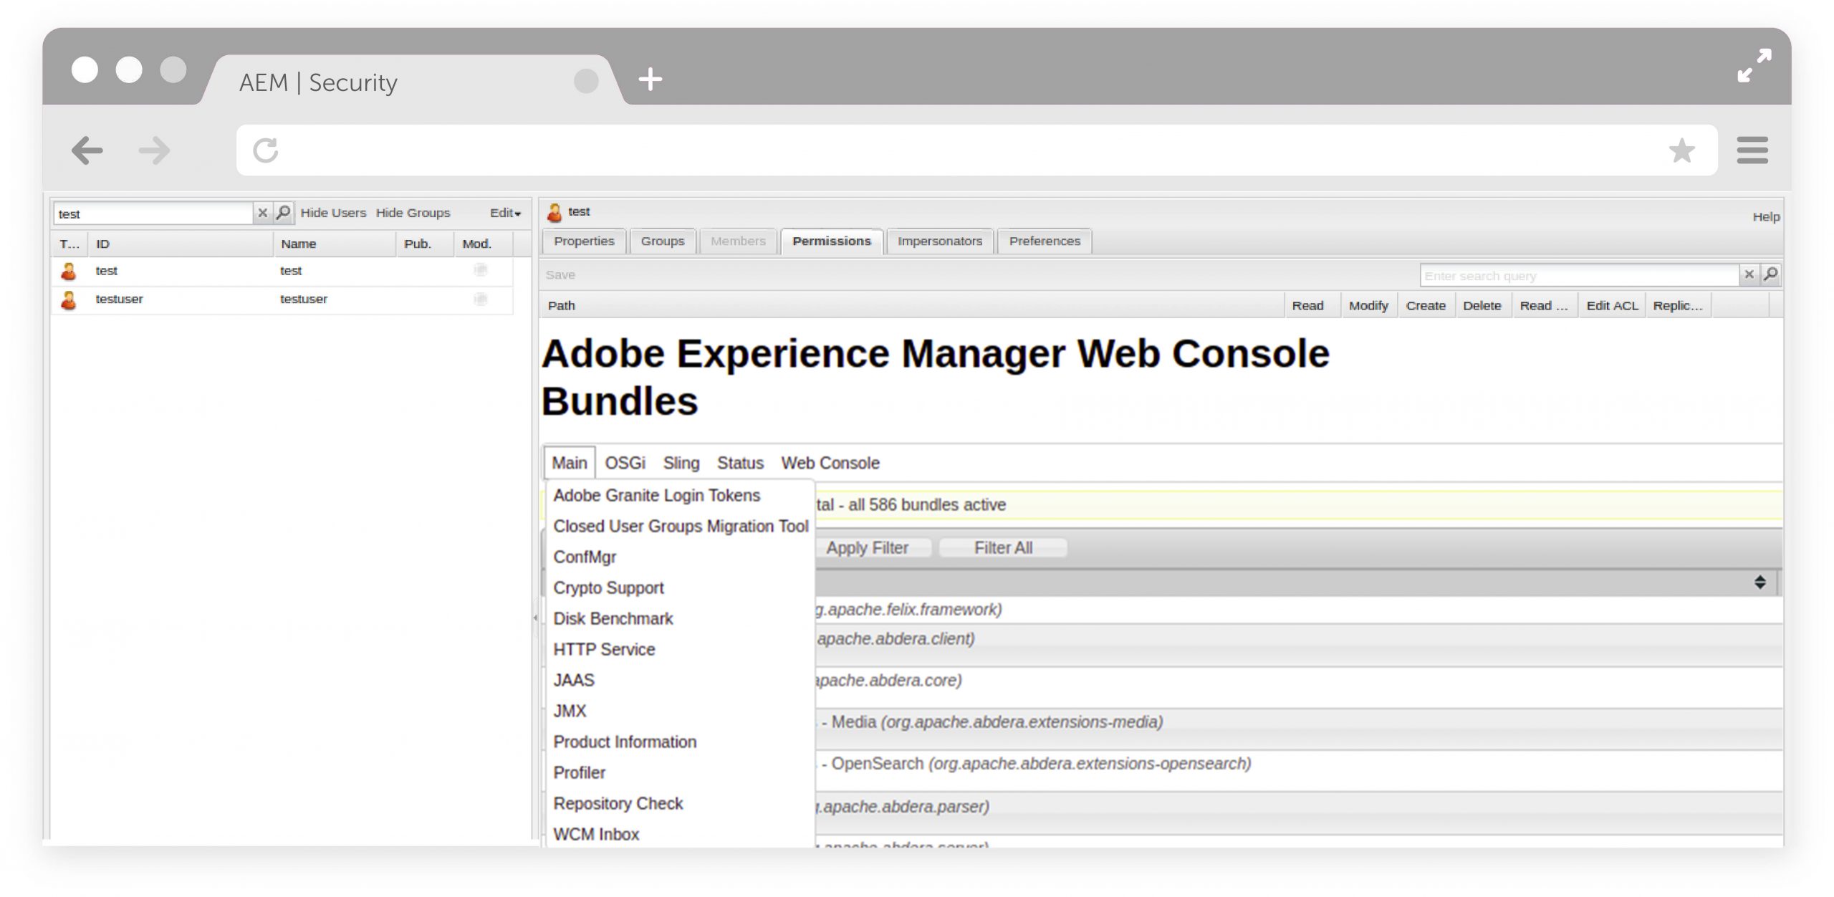Close the AEM | Security tab
This screenshot has height=897, width=1834.
[x=586, y=81]
